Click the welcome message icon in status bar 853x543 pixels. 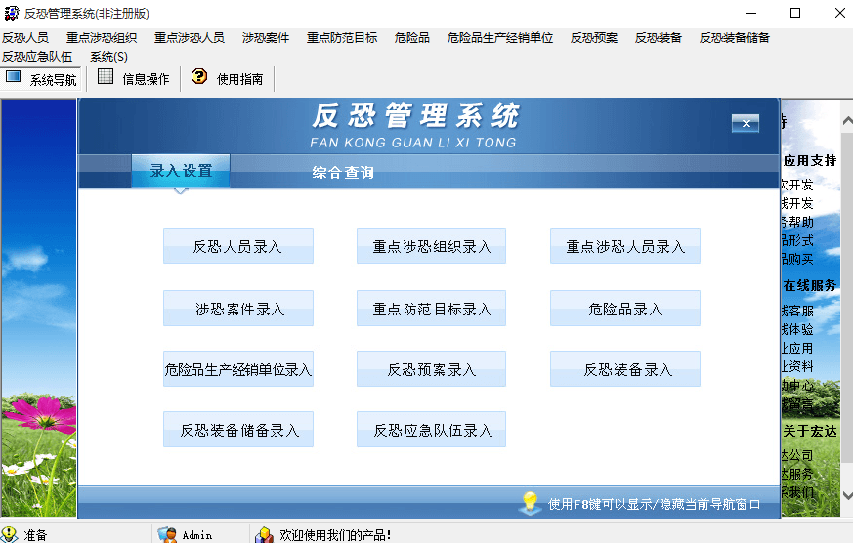264,534
